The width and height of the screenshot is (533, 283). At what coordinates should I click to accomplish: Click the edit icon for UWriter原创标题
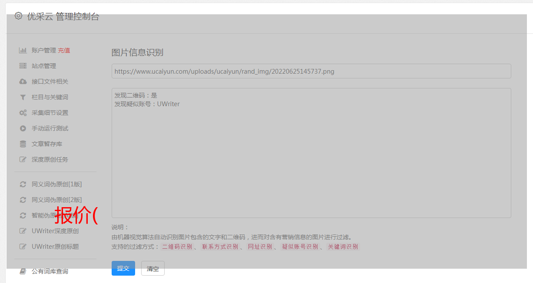(x=23, y=247)
